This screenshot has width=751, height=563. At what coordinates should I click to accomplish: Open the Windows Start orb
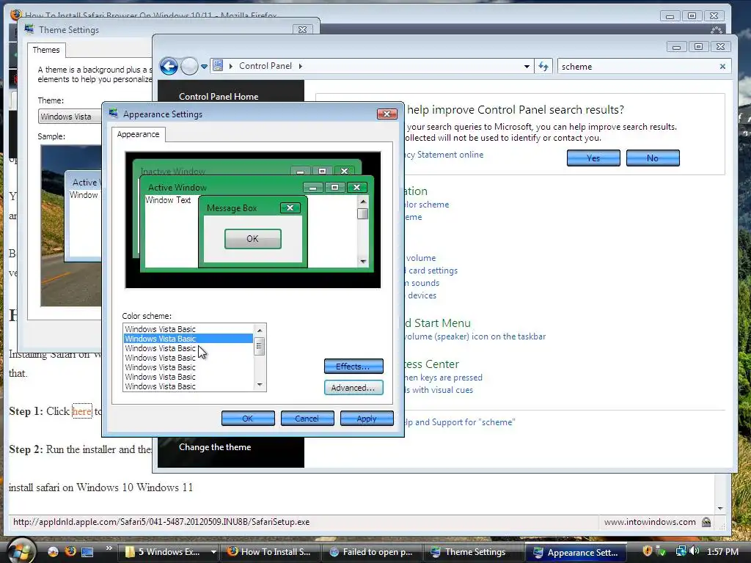(20, 551)
